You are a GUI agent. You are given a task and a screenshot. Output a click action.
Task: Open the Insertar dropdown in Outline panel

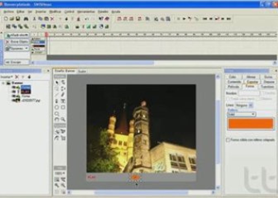7,77
